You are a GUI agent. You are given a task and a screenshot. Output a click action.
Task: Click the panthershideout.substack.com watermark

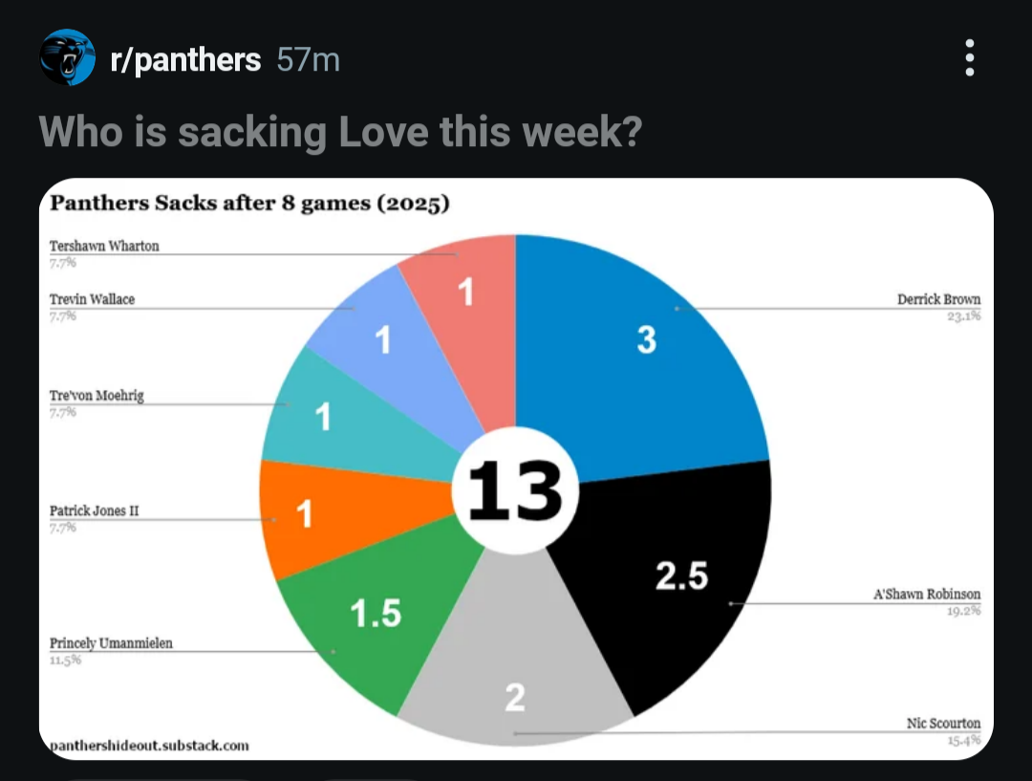pos(149,745)
